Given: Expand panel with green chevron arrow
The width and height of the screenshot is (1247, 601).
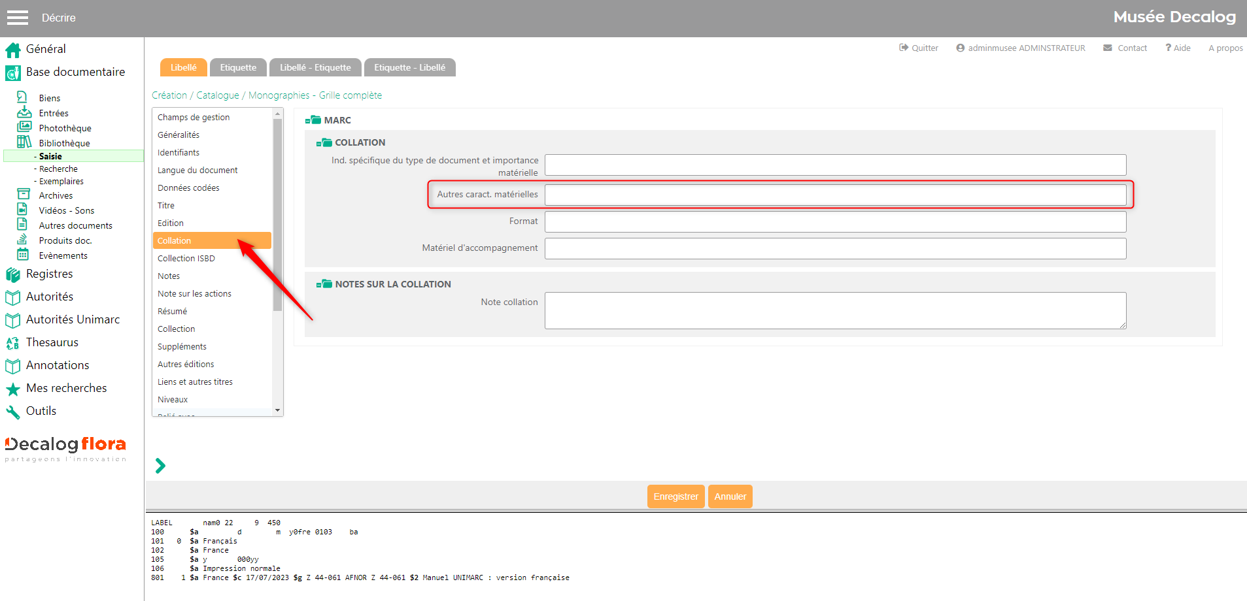Looking at the screenshot, I should (160, 466).
